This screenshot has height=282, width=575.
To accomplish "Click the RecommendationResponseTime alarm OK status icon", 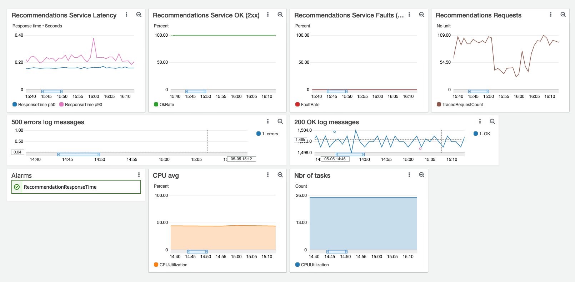I will [17, 187].
